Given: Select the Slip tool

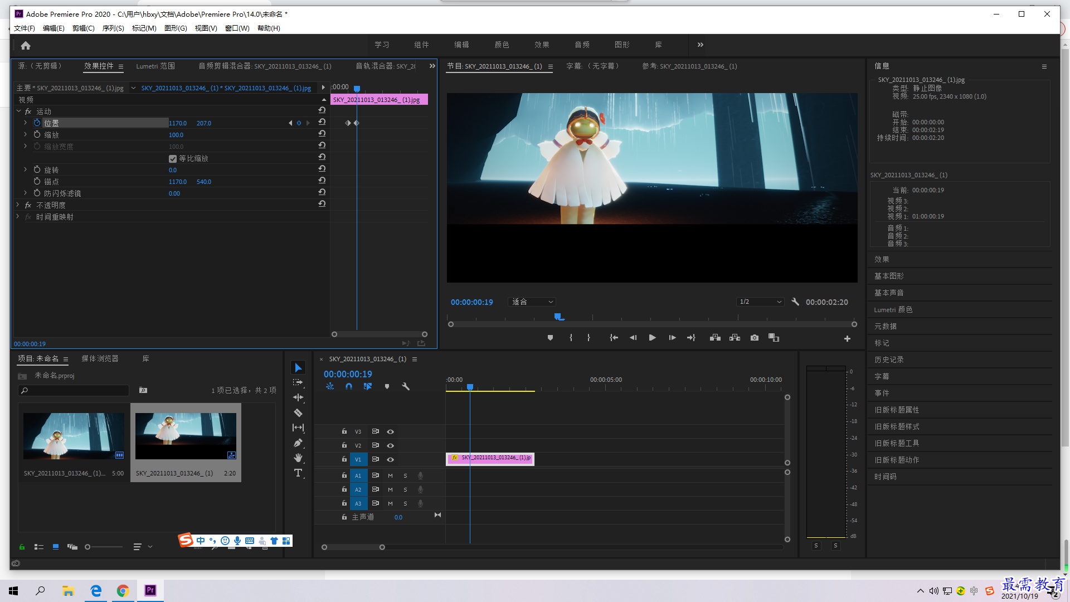Looking at the screenshot, I should click(x=298, y=428).
